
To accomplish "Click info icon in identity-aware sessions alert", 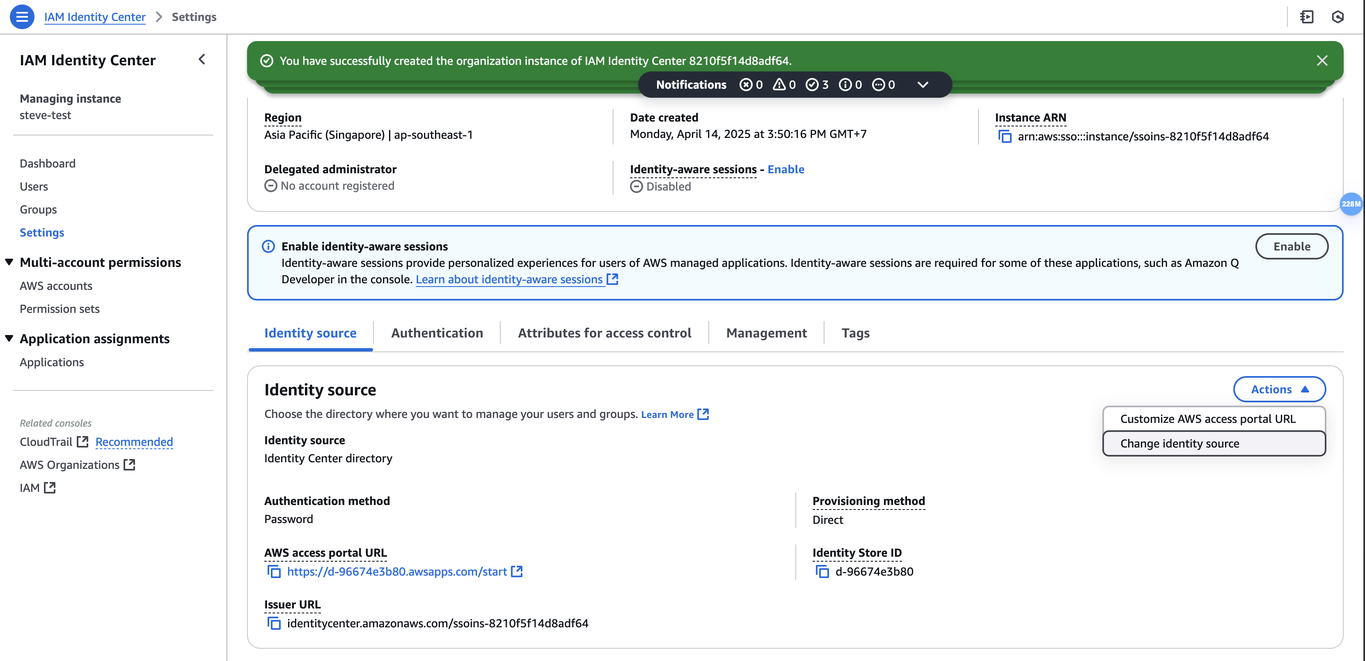I will (268, 246).
